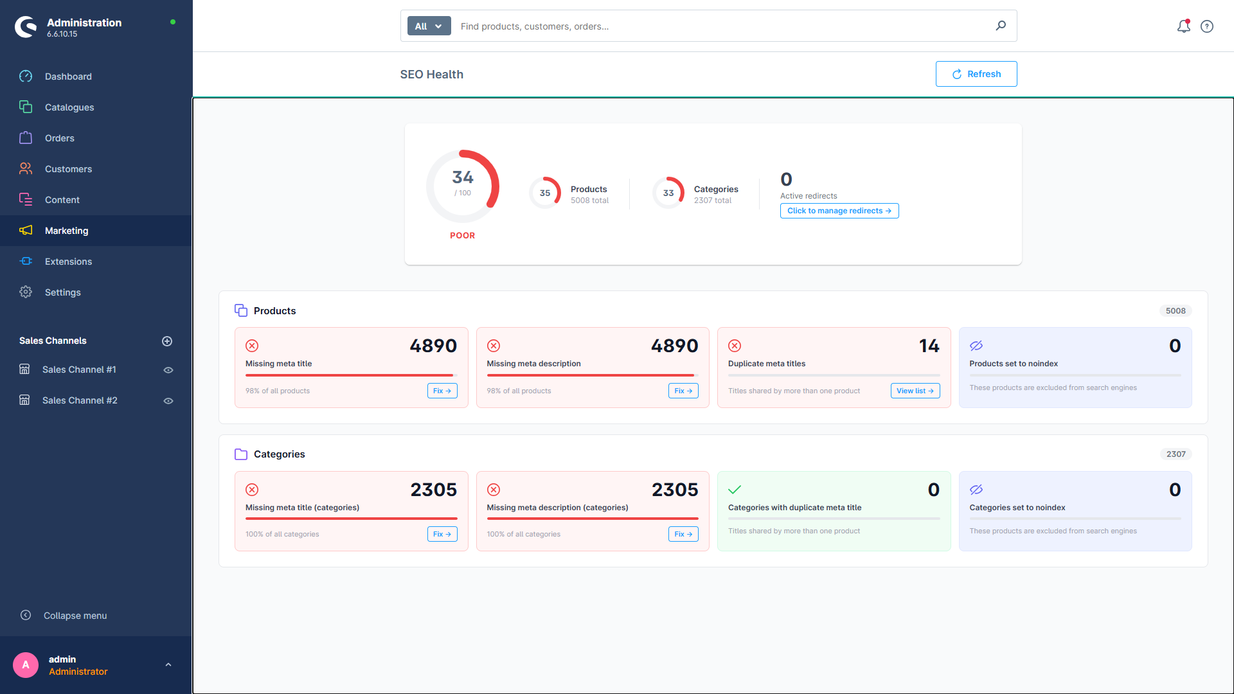This screenshot has width=1234, height=694.
Task: Collapse the admin user menu chevron
Action: [168, 664]
